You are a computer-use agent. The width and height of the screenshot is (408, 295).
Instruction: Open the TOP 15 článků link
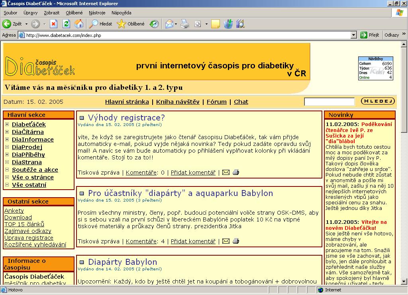tap(24, 224)
